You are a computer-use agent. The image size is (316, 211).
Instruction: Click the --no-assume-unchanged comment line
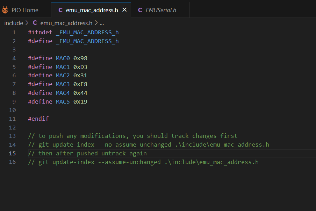click(x=149, y=145)
